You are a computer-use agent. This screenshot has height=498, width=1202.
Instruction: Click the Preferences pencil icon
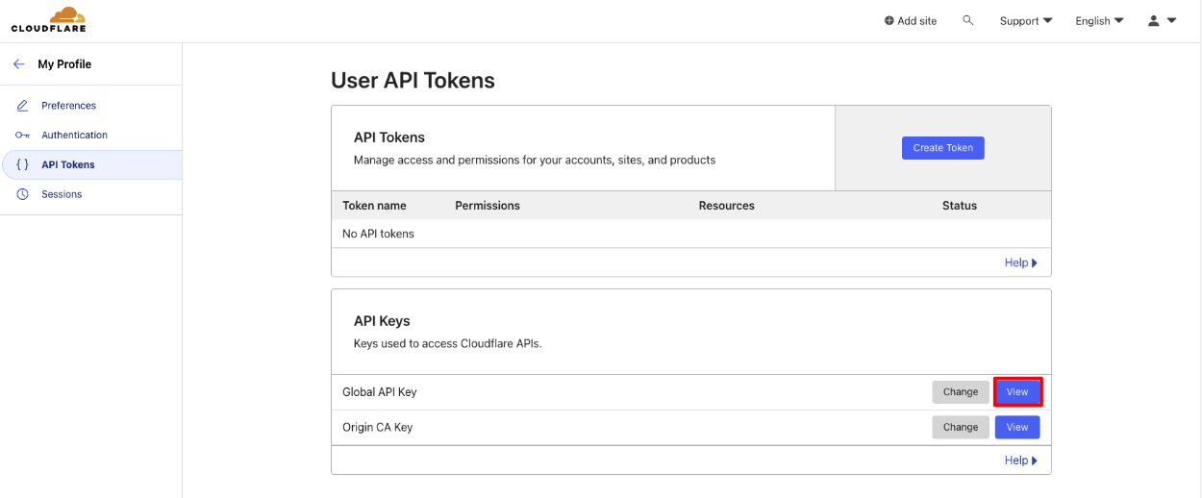click(x=23, y=106)
